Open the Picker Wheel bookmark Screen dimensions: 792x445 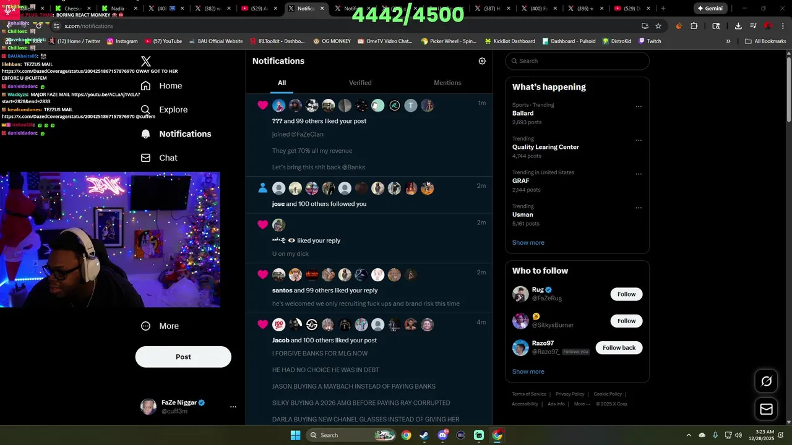point(449,41)
